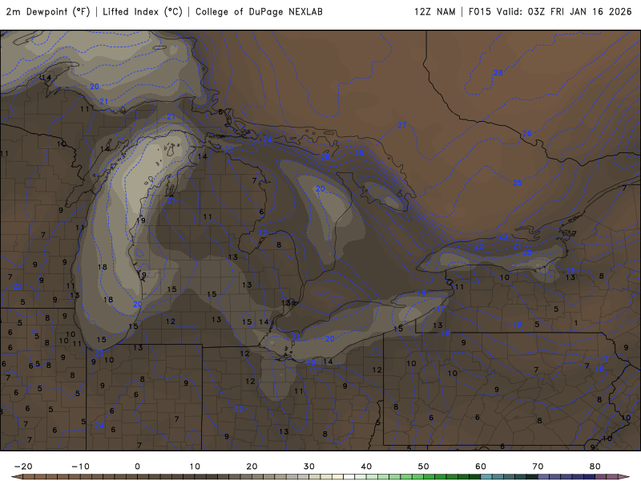Click the "40" label on the color scale
Image resolution: width=641 pixels, height=481 pixels.
coord(366,467)
